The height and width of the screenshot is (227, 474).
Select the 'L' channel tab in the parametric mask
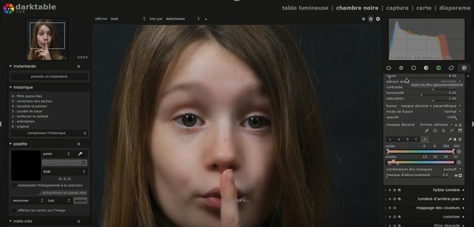click(390, 139)
